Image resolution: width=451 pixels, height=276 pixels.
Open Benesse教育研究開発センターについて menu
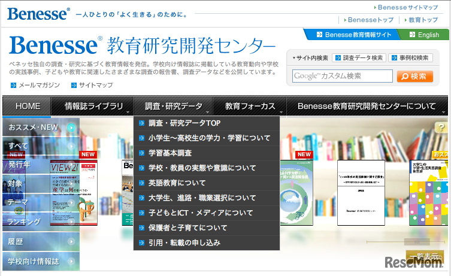coord(367,106)
